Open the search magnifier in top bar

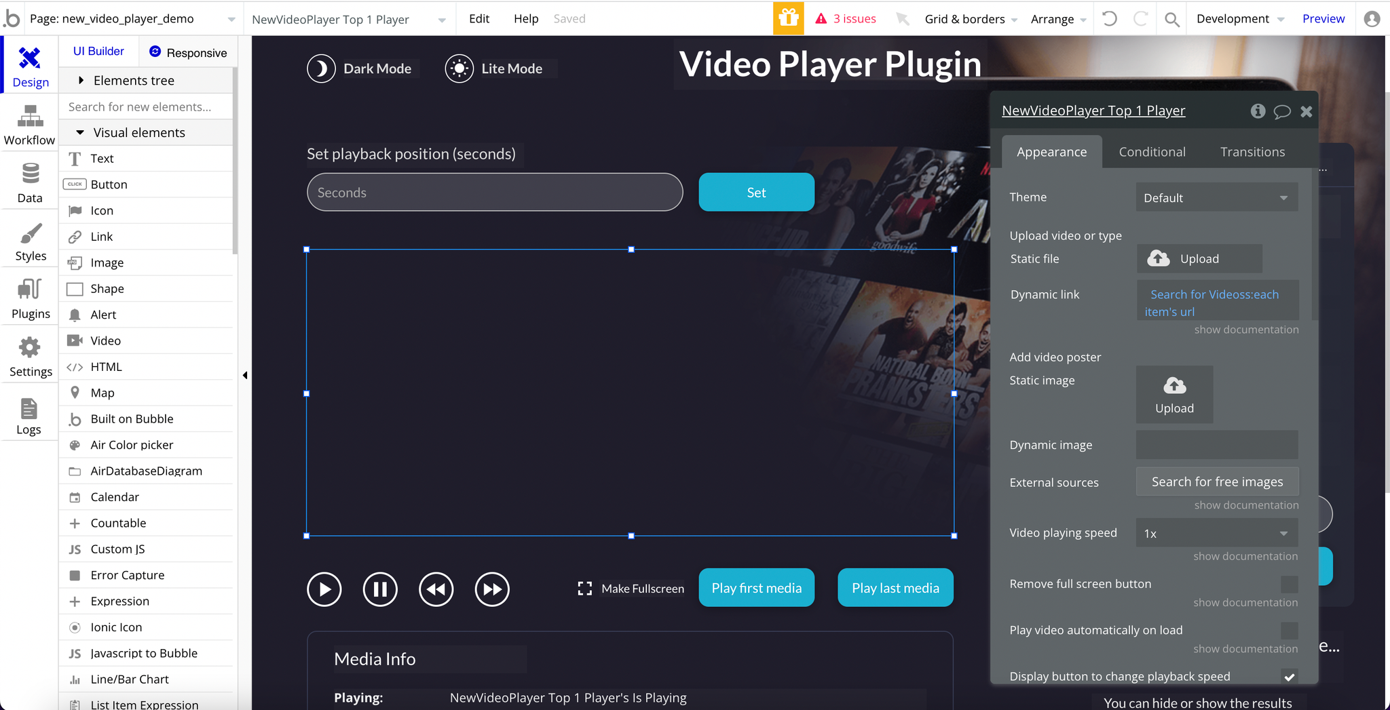tap(1172, 19)
